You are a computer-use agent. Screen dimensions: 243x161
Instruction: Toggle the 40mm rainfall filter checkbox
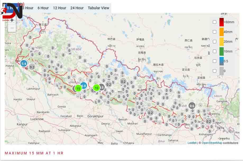(x=215, y=32)
